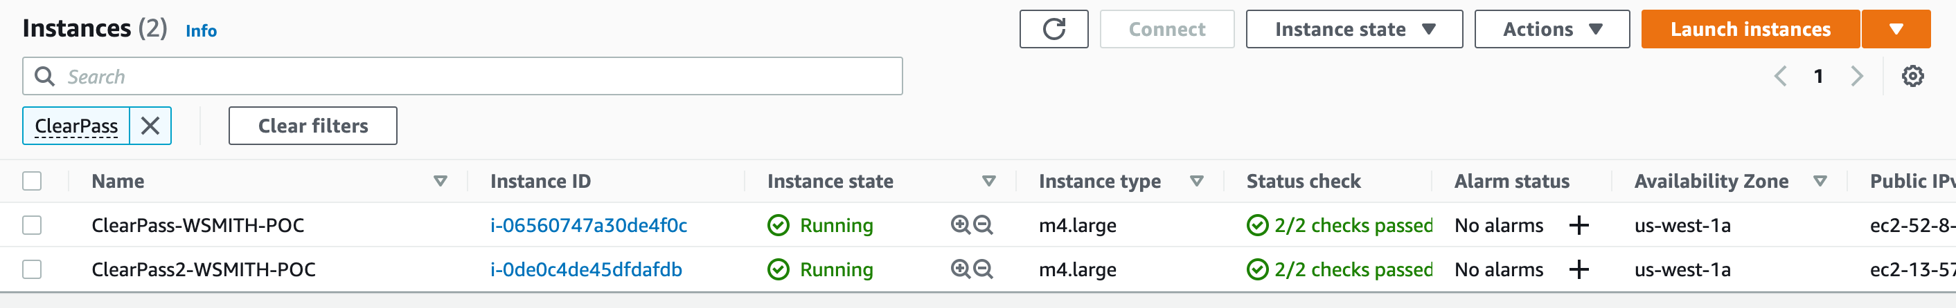Select all instances with header checkbox
The width and height of the screenshot is (1956, 308).
point(32,182)
